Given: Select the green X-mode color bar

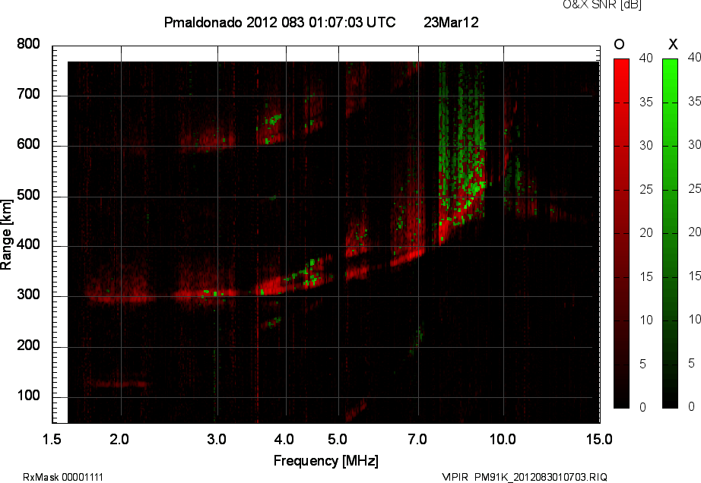Looking at the screenshot, I should coord(670,233).
